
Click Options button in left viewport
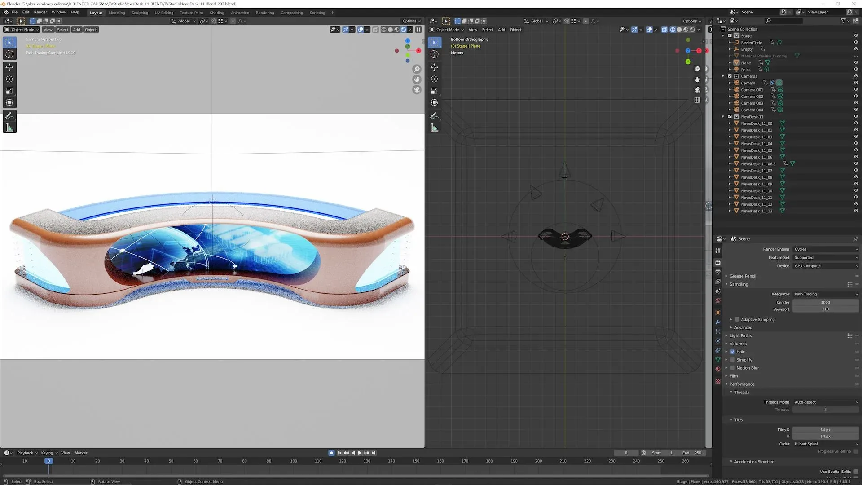(x=411, y=21)
